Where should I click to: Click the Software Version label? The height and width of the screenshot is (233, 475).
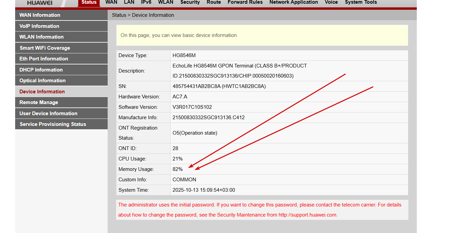pos(138,107)
